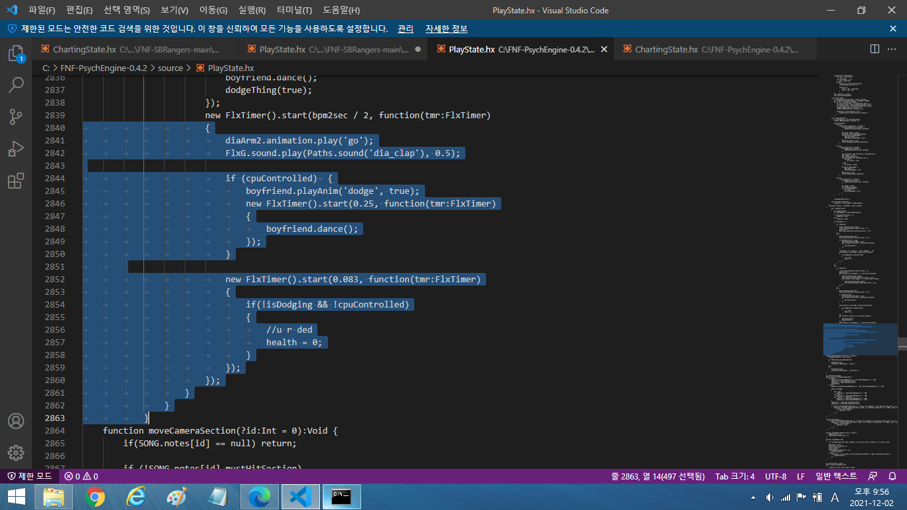The image size is (907, 510).
Task: Open the Run and Debug view
Action: click(x=17, y=149)
